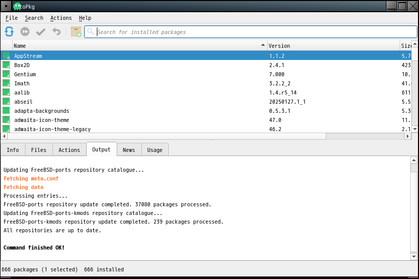The image size is (419, 279).
Task: Click the OctoPkg ghost icon in title bar
Action: pyautogui.click(x=17, y=7)
